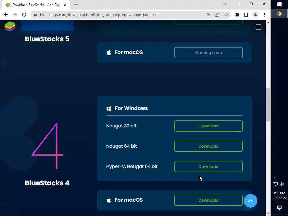Screen dimensions: 288x216
Task: Go back using the browser back arrow
Action: tap(6, 15)
